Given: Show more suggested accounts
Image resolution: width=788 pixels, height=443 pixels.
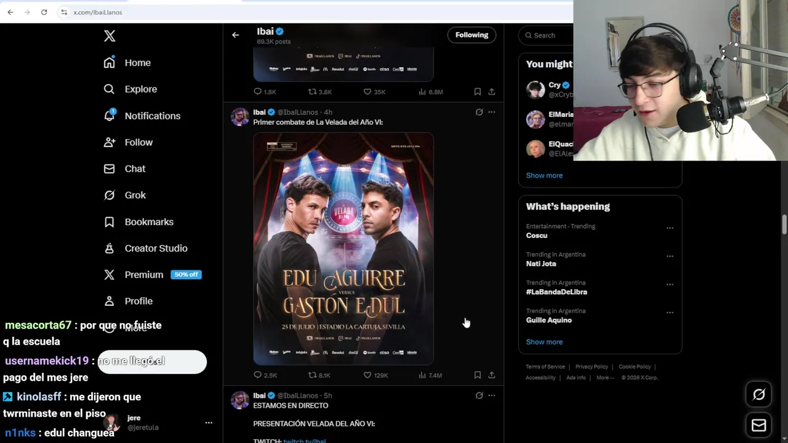Looking at the screenshot, I should 544,175.
